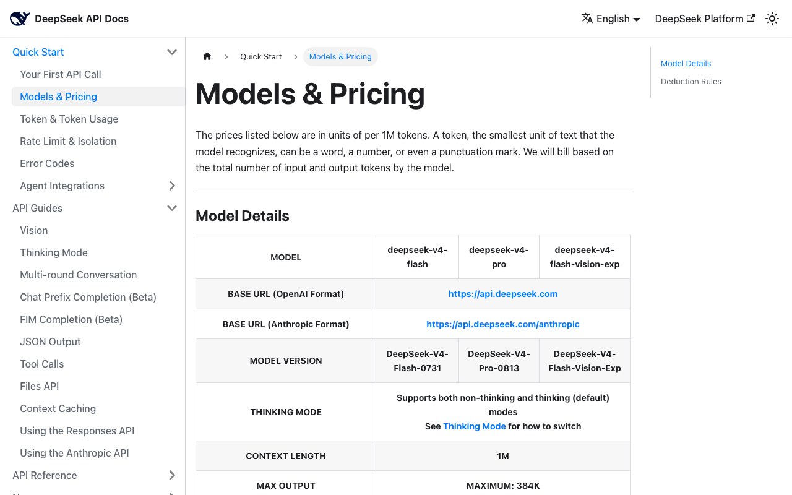Open the Context Caching guide
Screen dimensions: 792x495
pyautogui.click(x=58, y=408)
